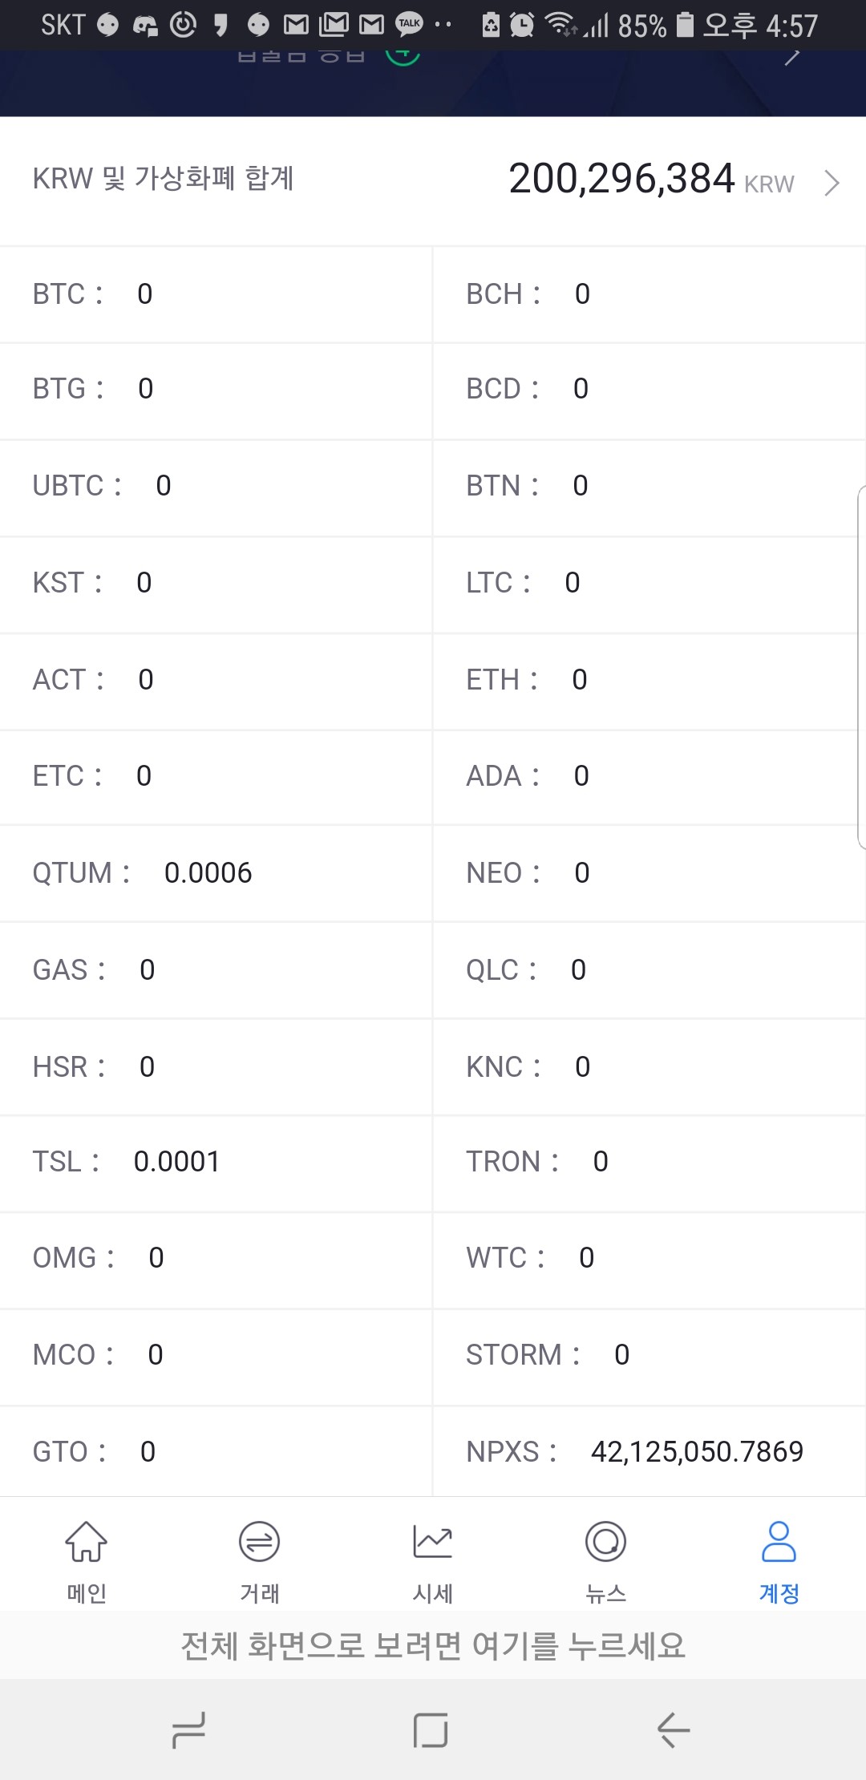Image resolution: width=866 pixels, height=1780 pixels.
Task: Tap the BTC balance row
Action: pyautogui.click(x=216, y=294)
